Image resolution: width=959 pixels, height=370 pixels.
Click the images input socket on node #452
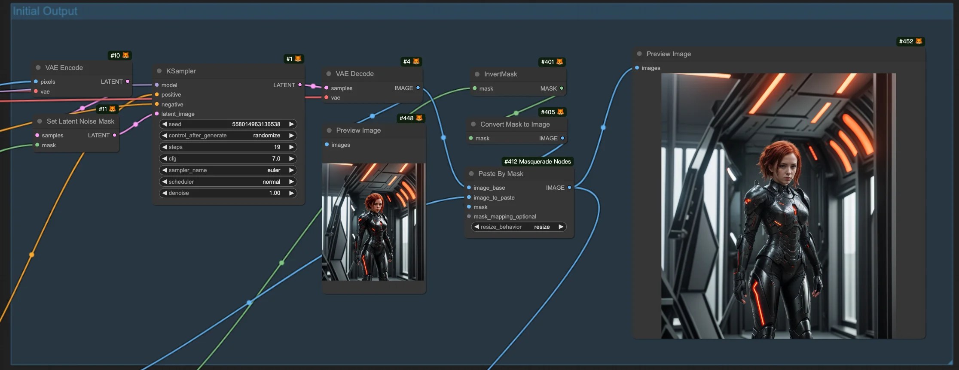point(637,68)
